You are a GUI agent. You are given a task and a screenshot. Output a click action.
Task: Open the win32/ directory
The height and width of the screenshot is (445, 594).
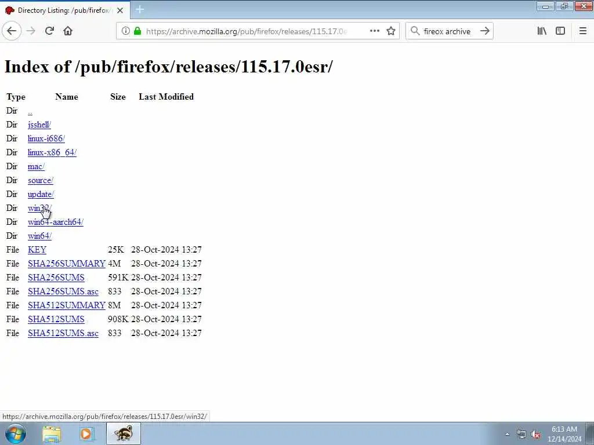click(x=40, y=208)
